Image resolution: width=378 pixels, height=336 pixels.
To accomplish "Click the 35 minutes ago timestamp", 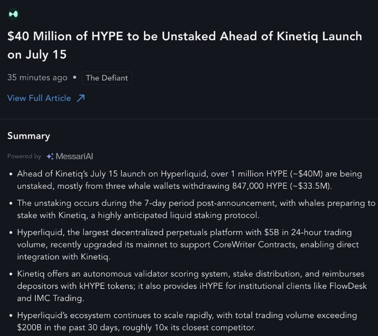I will coord(38,77).
